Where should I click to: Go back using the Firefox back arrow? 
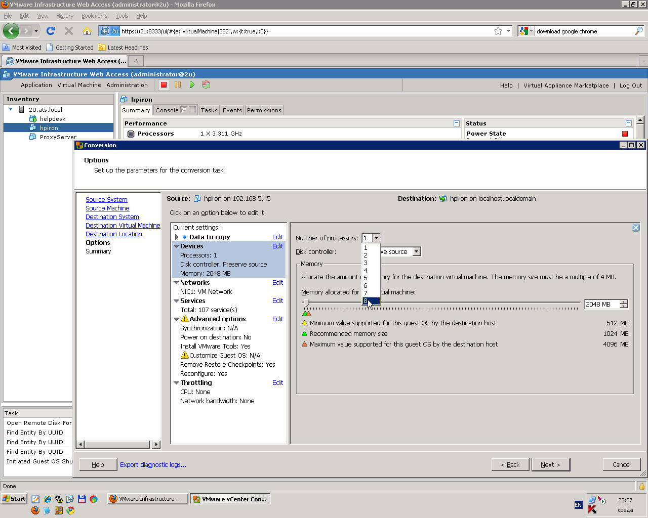11,31
